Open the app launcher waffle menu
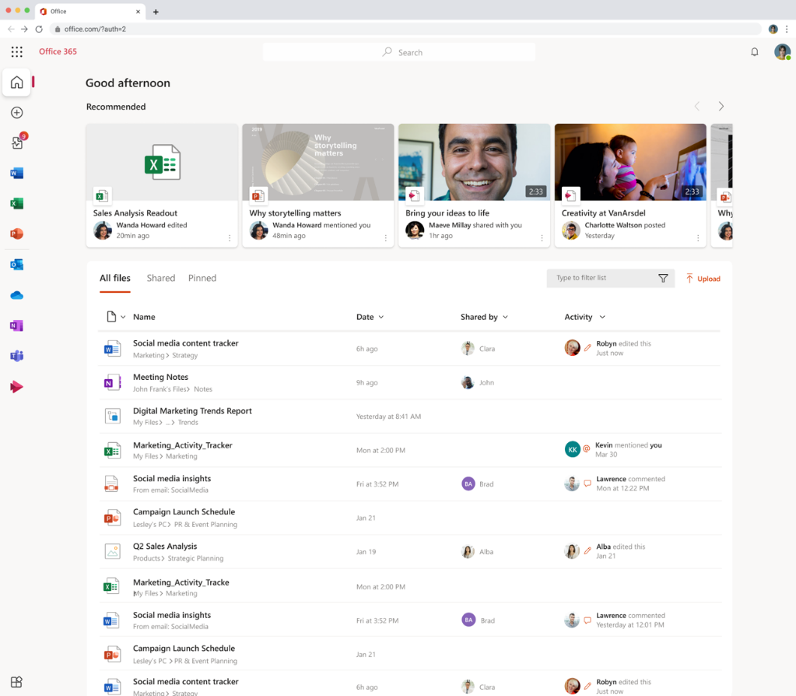Viewport: 796px width, 696px height. [16, 51]
